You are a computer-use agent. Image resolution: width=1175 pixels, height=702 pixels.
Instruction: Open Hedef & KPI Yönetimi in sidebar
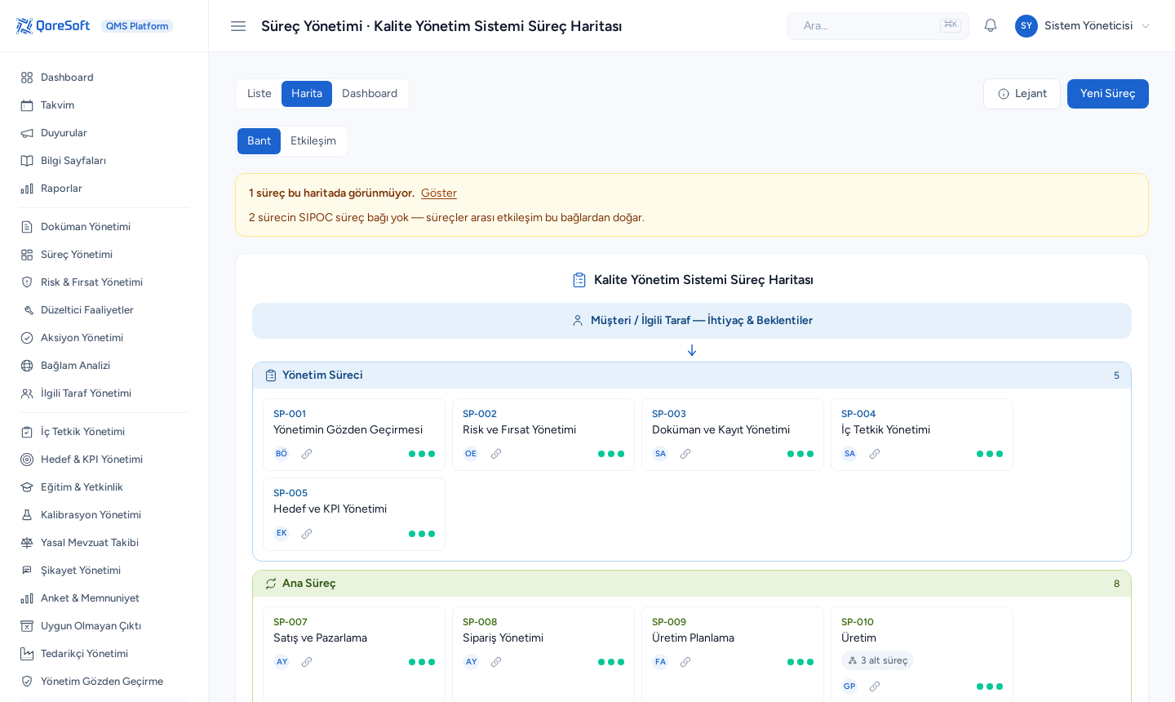(104, 460)
